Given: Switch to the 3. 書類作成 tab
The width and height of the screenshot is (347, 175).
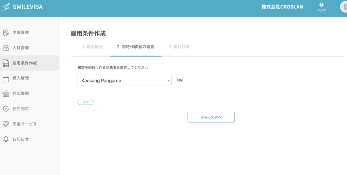Looking at the screenshot, I should [179, 47].
